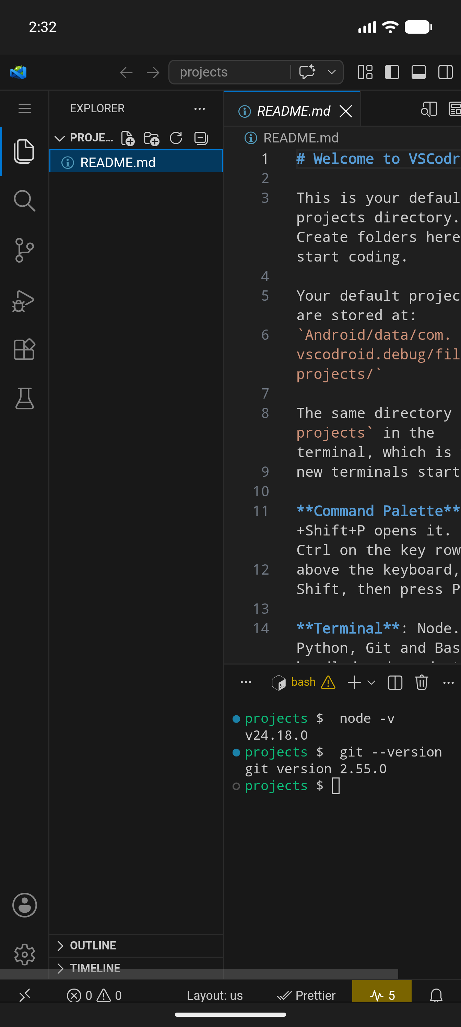
Task: Open the Run and Debug view icon
Action: tap(24, 301)
